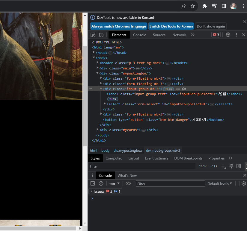This screenshot has width=247, height=231.
Task: Expand the mycards div
Action: point(97,129)
